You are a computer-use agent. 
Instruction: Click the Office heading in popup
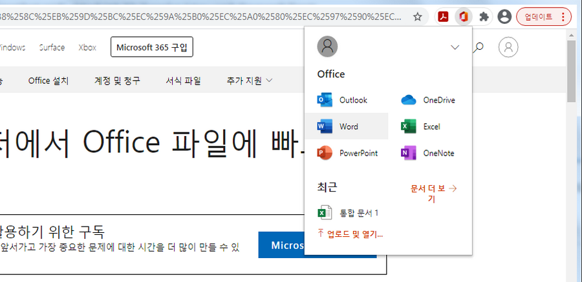(x=331, y=74)
